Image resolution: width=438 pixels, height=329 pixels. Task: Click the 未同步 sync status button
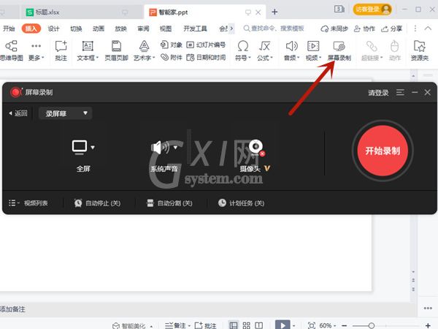[334, 29]
